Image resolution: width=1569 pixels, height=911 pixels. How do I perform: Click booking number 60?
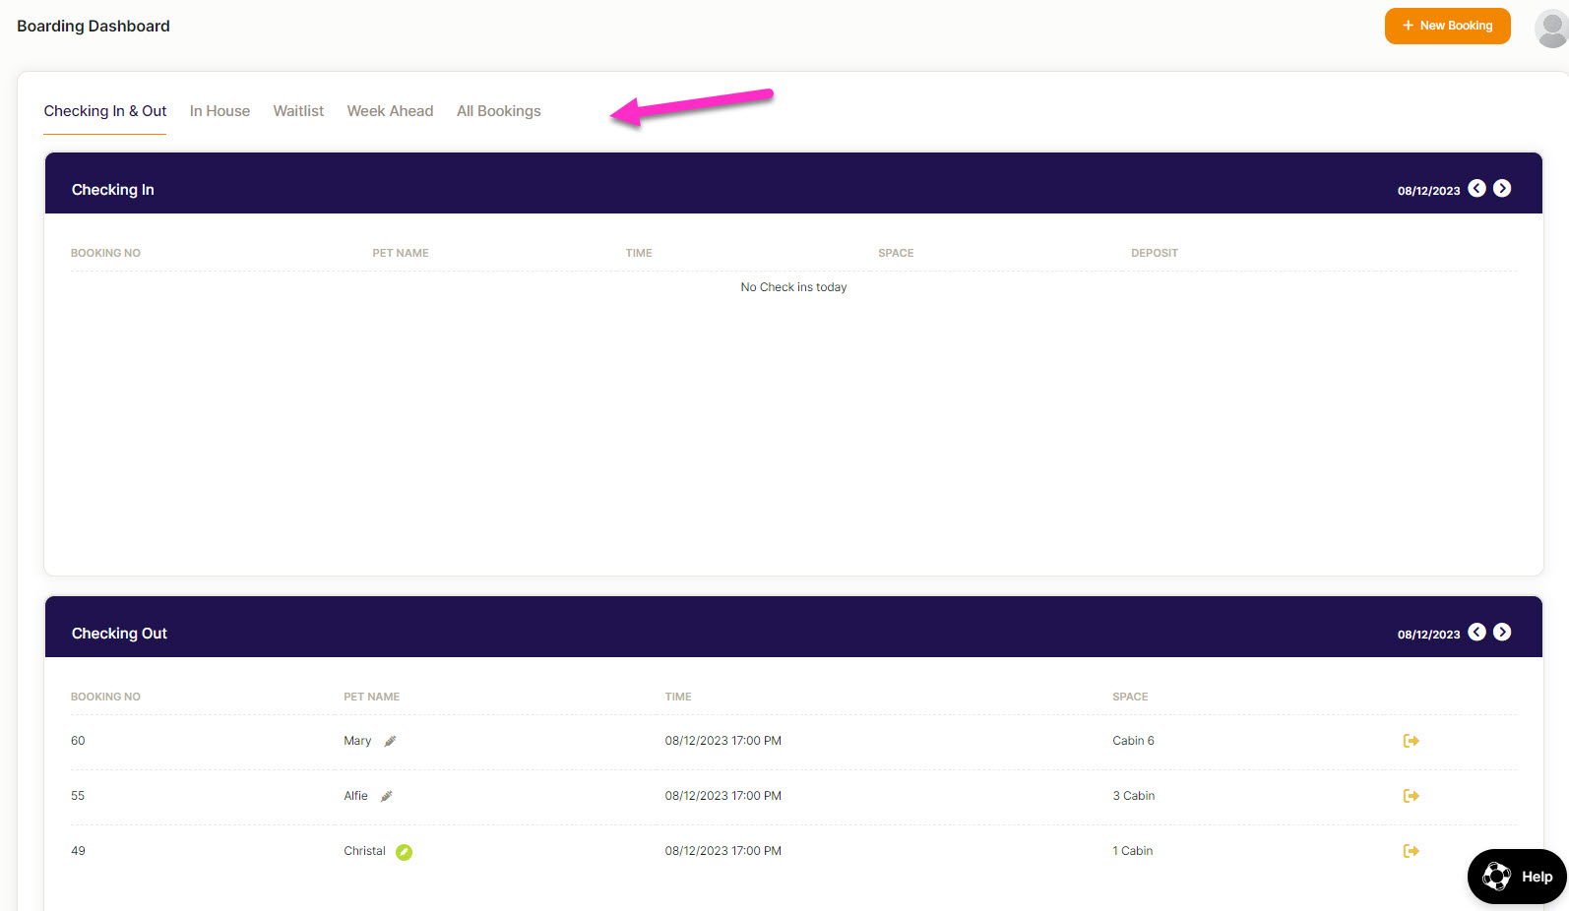(x=78, y=741)
